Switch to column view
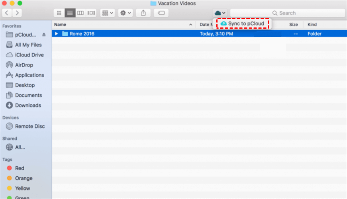Screen dimensions: 347x199 click(80, 13)
